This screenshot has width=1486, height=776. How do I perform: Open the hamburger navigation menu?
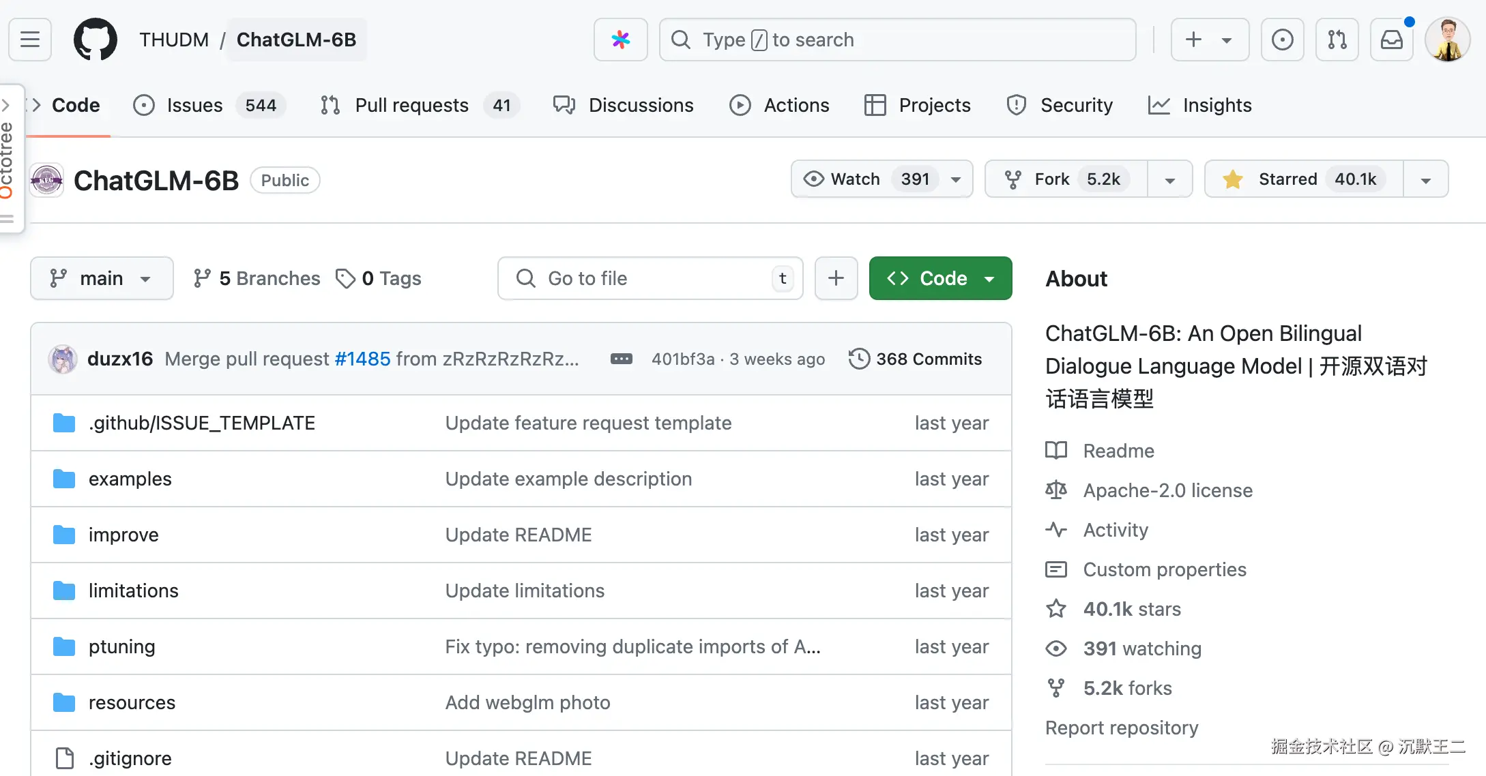click(30, 40)
